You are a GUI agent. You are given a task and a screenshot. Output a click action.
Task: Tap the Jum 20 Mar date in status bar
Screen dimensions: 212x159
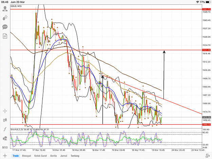click(18, 2)
